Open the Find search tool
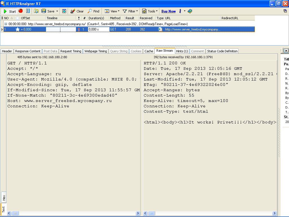The width and height of the screenshot is (289, 217). click(x=93, y=11)
